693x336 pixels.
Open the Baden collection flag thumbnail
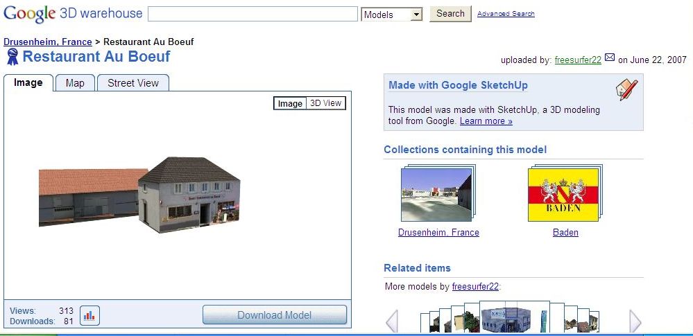pyautogui.click(x=563, y=195)
